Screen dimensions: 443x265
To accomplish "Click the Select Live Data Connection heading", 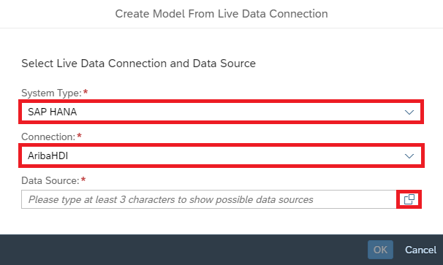I will point(138,64).
